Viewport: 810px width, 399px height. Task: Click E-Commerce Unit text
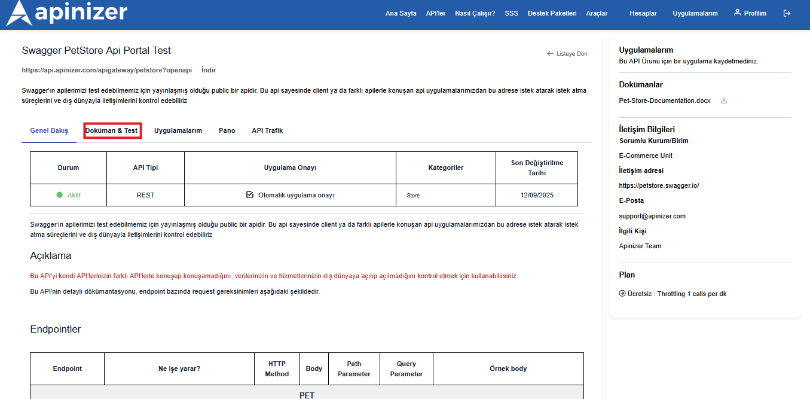(646, 156)
